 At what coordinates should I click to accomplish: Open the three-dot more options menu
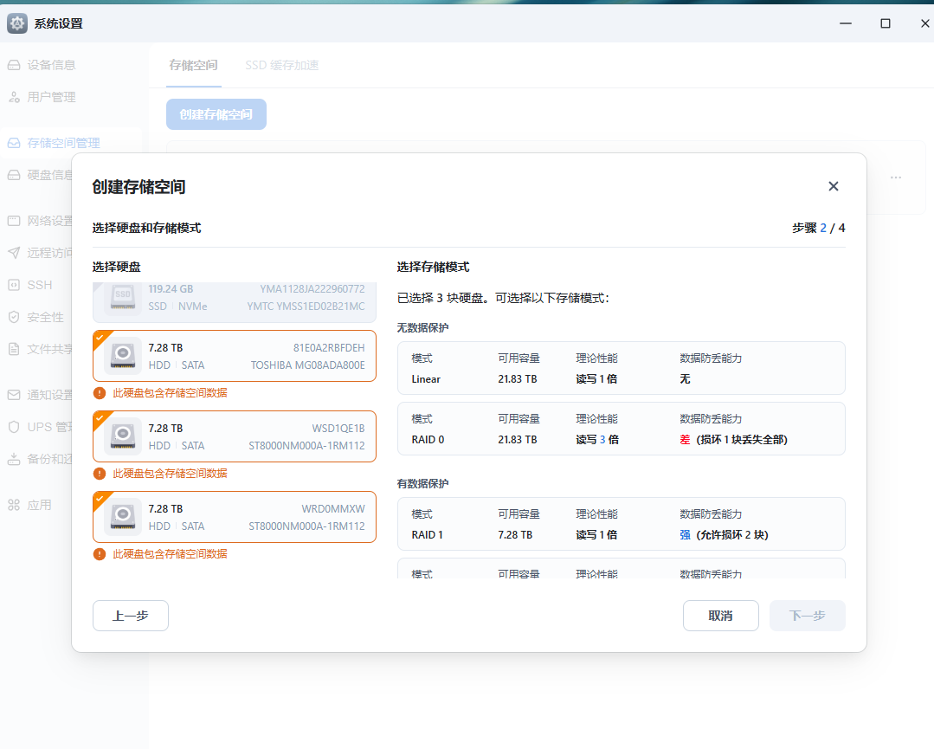[896, 178]
